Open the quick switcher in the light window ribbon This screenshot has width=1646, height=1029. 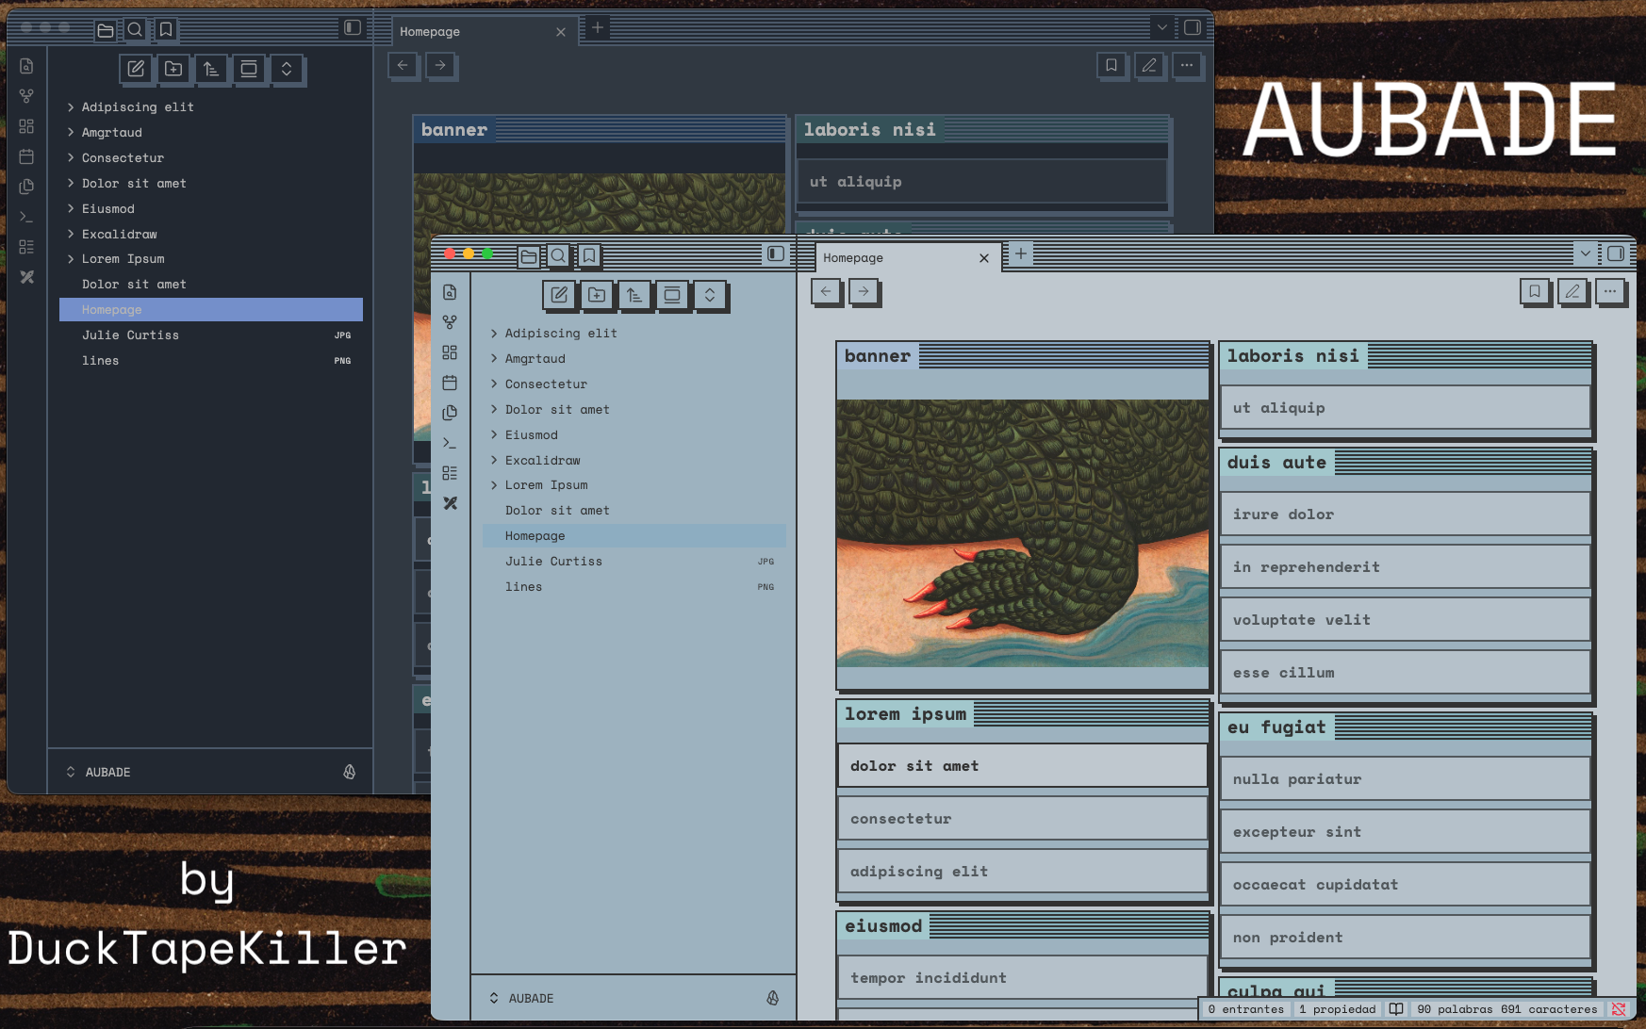[x=450, y=292]
